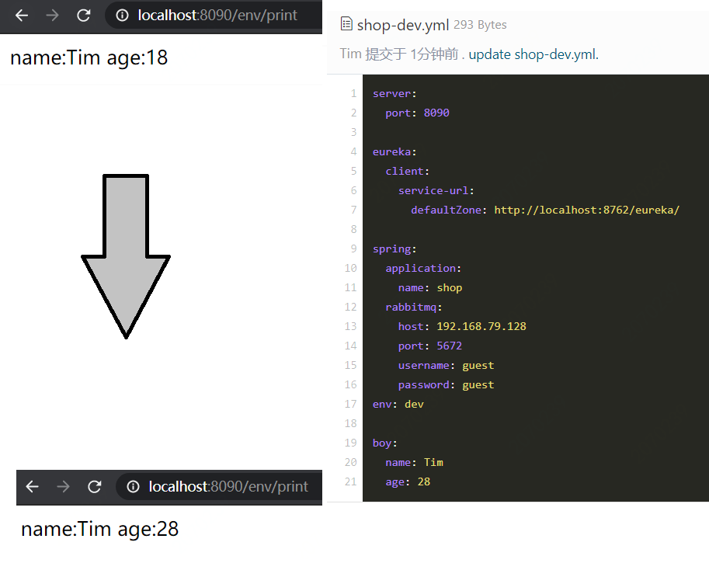The image size is (709, 577).
Task: Reload the page showing age:18
Action: pos(84,16)
